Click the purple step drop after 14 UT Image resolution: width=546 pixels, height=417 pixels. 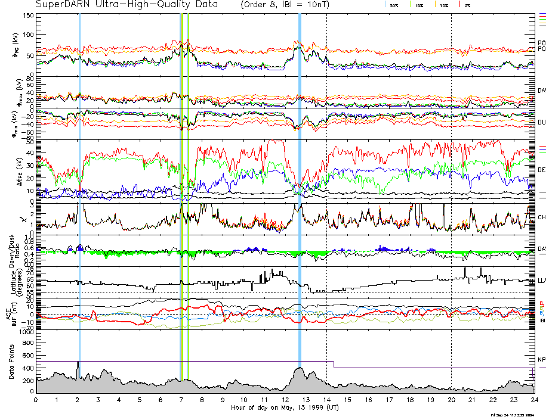coord(334,365)
